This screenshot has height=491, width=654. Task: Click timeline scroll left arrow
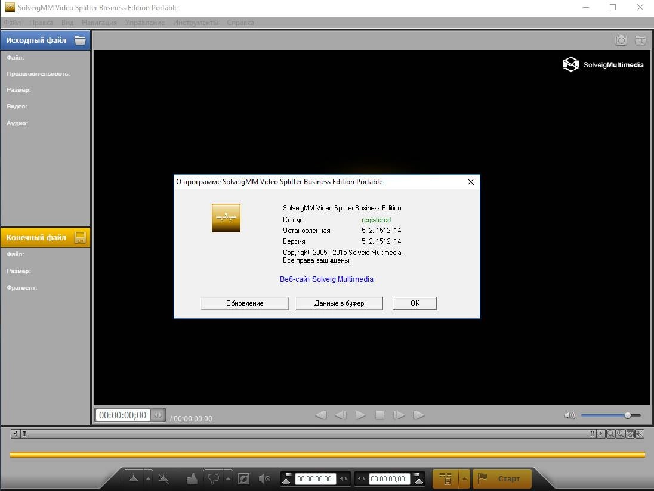[16, 434]
